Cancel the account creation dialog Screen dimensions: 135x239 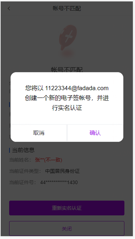[39, 133]
